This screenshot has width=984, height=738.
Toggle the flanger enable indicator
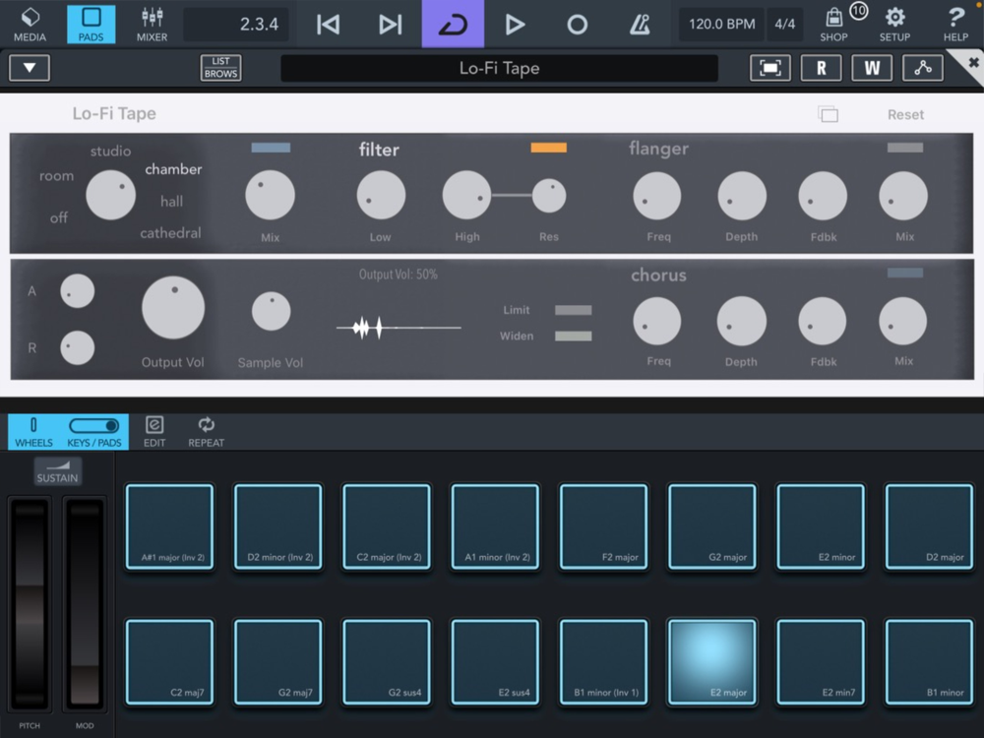(905, 148)
